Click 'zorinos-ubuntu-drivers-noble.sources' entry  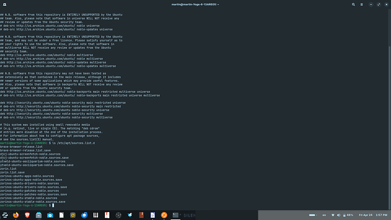tap(29, 183)
